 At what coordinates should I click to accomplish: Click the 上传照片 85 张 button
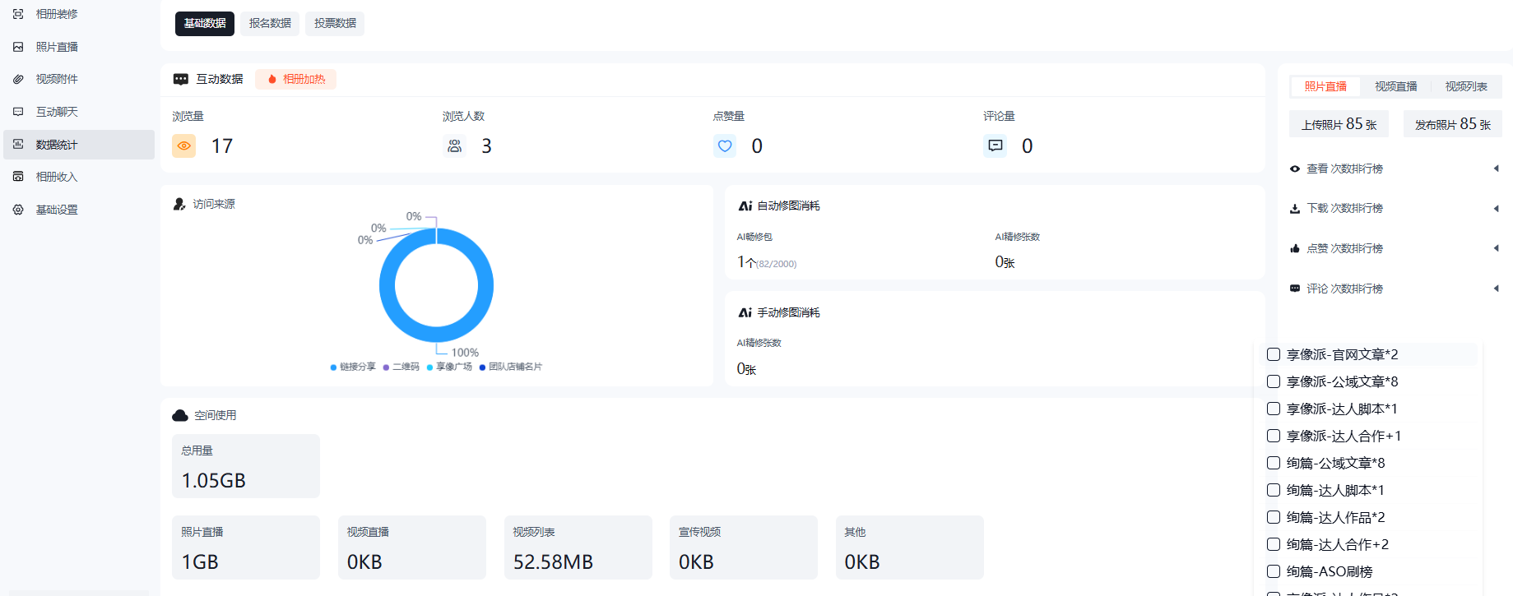point(1339,124)
